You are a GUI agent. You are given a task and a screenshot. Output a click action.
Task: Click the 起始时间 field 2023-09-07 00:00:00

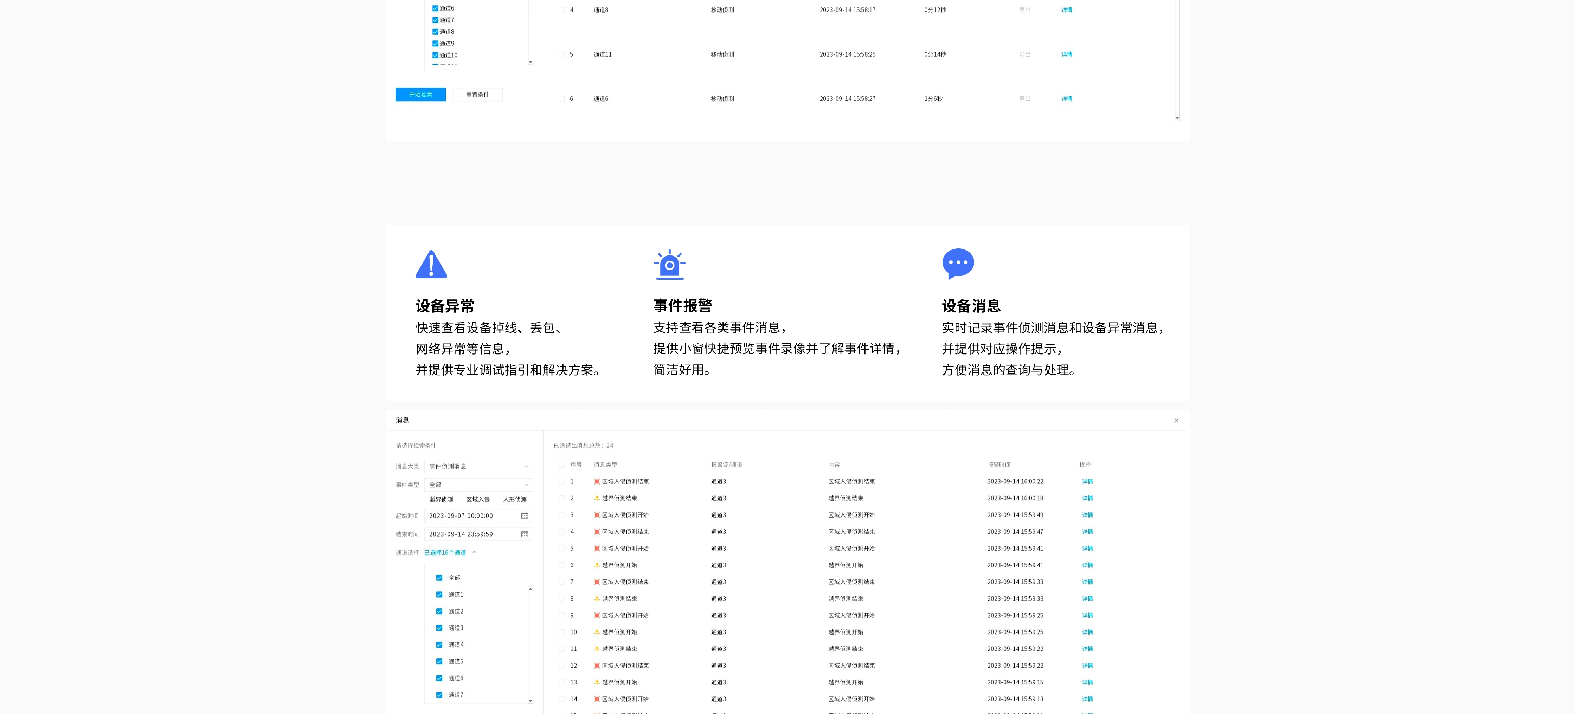(478, 516)
